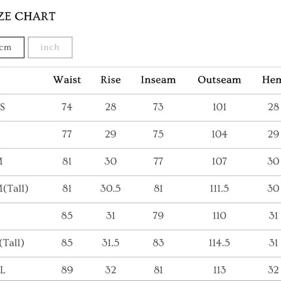Click the SIZE CHART heading
This screenshot has width=281, height=281.
pos(27,17)
